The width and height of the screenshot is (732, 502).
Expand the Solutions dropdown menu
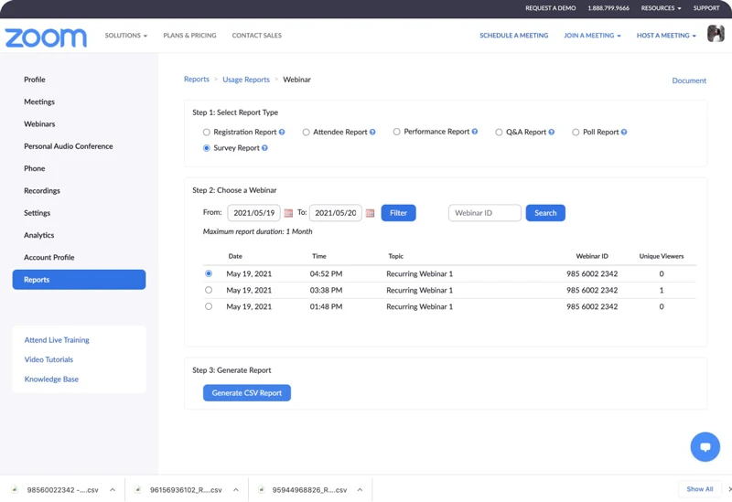point(125,36)
